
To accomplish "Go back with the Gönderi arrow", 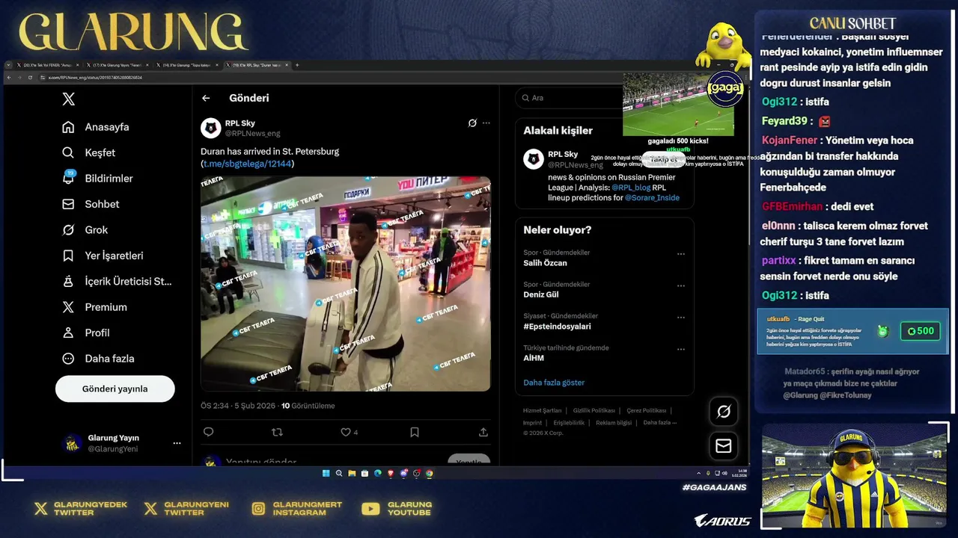I will pos(206,98).
